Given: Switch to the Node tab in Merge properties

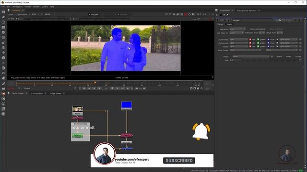Looking at the screenshot, I should coord(229,24).
